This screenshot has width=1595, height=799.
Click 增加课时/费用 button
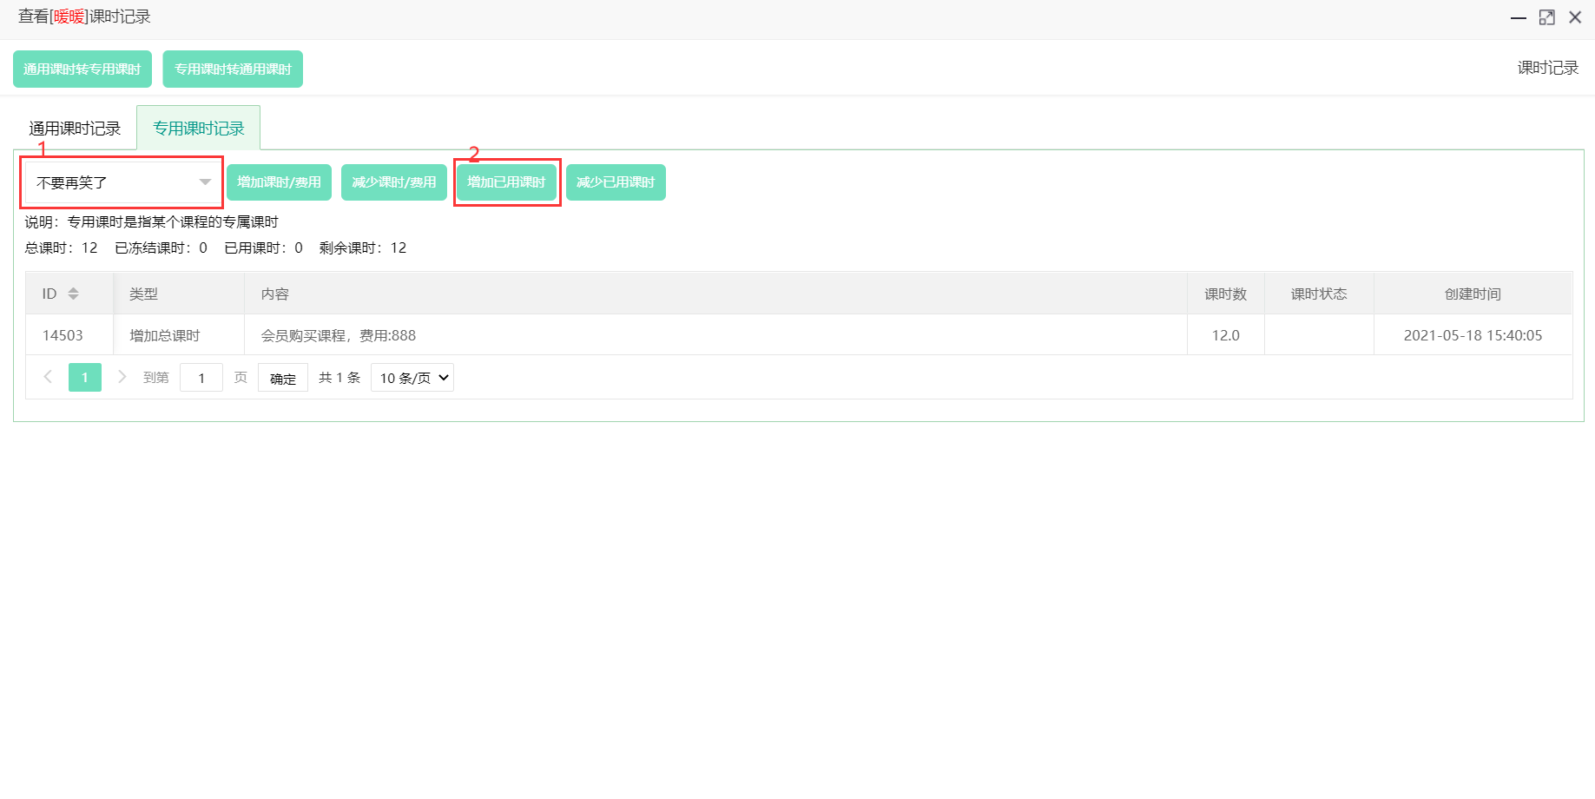coord(280,182)
